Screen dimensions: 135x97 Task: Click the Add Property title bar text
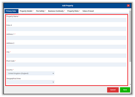[67, 6]
